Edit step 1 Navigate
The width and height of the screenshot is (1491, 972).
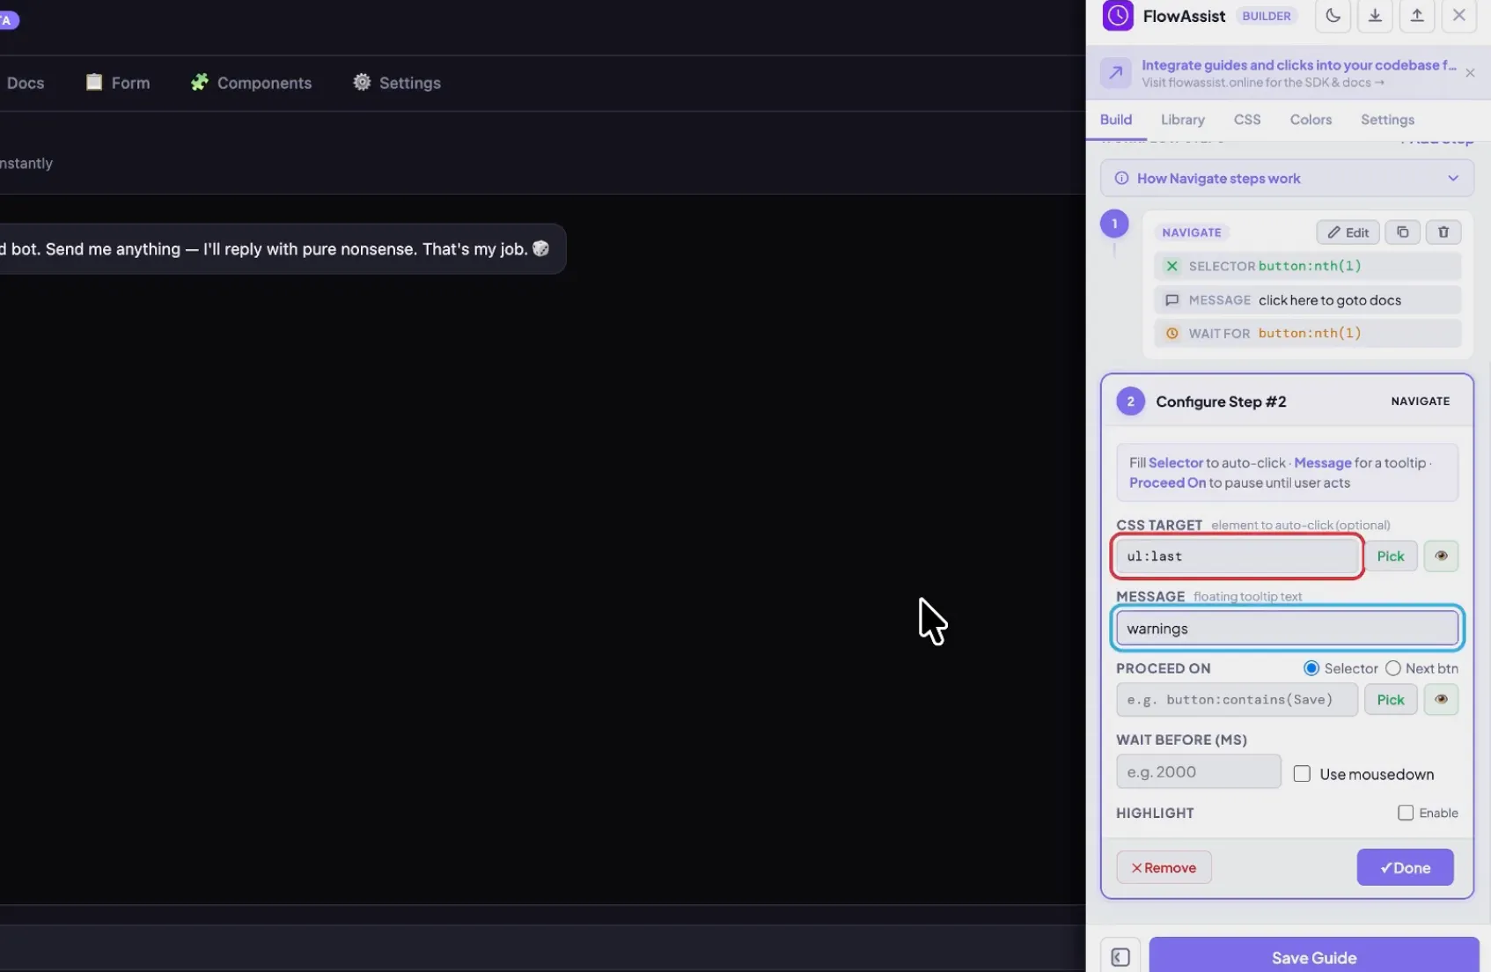coord(1348,232)
